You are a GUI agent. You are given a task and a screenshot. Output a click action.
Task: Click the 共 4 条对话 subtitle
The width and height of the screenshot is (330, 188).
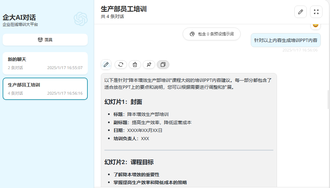(x=112, y=16)
